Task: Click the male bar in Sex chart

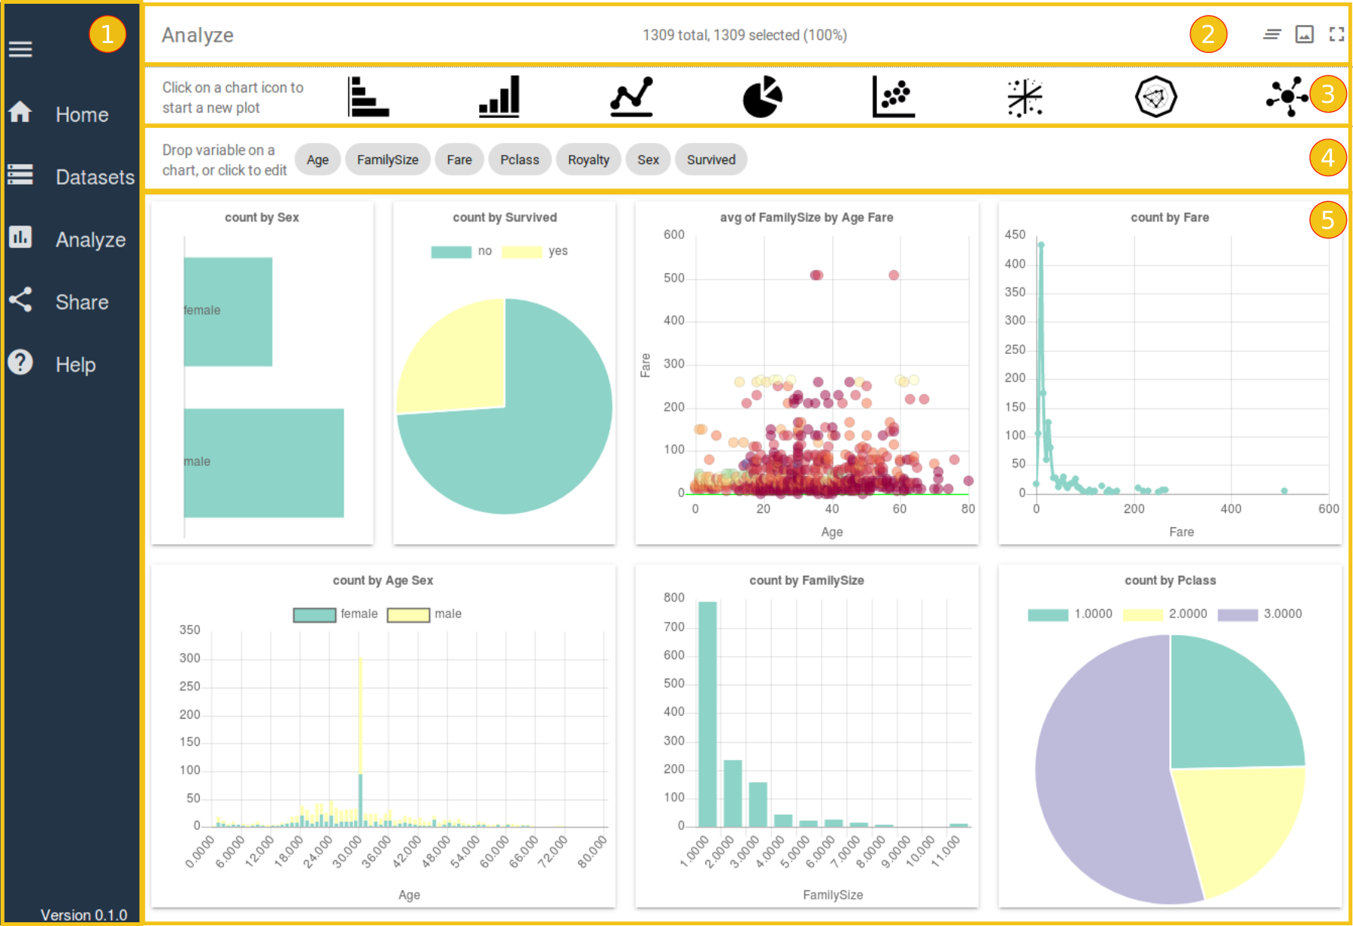Action: 263,463
